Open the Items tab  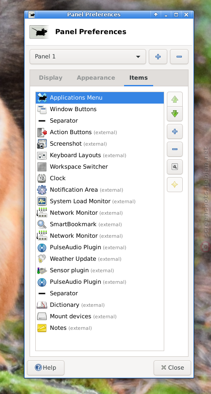138,78
